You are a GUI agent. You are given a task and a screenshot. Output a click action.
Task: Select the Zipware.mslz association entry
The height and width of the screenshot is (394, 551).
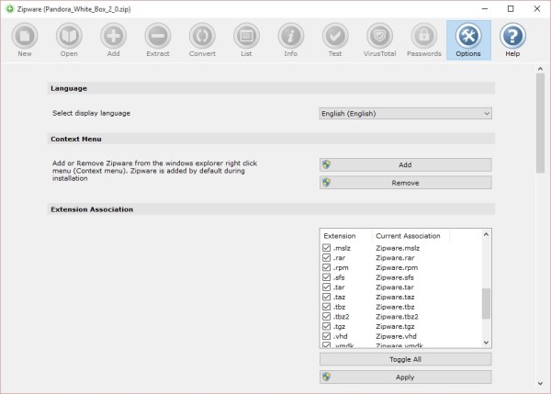pos(398,248)
